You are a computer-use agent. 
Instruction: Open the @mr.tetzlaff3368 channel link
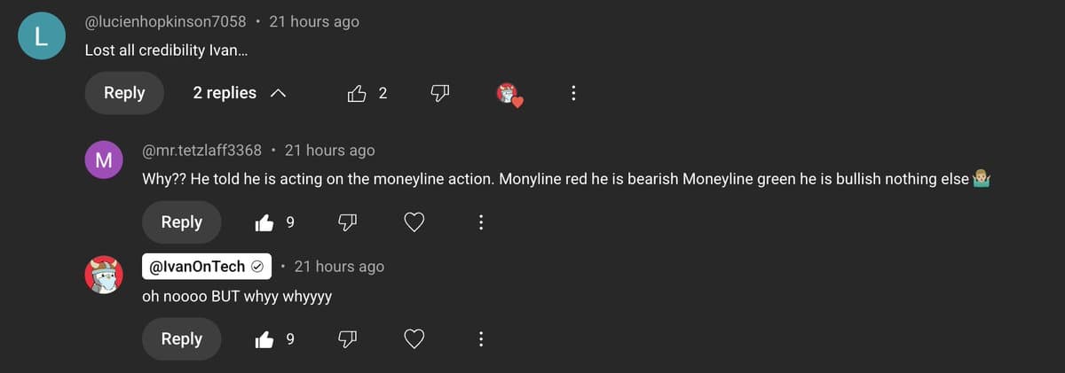pos(201,151)
